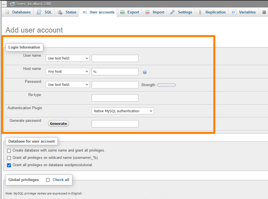Image resolution: width=268 pixels, height=199 pixels.
Task: Check Create database with same name option
Action: click(9, 150)
